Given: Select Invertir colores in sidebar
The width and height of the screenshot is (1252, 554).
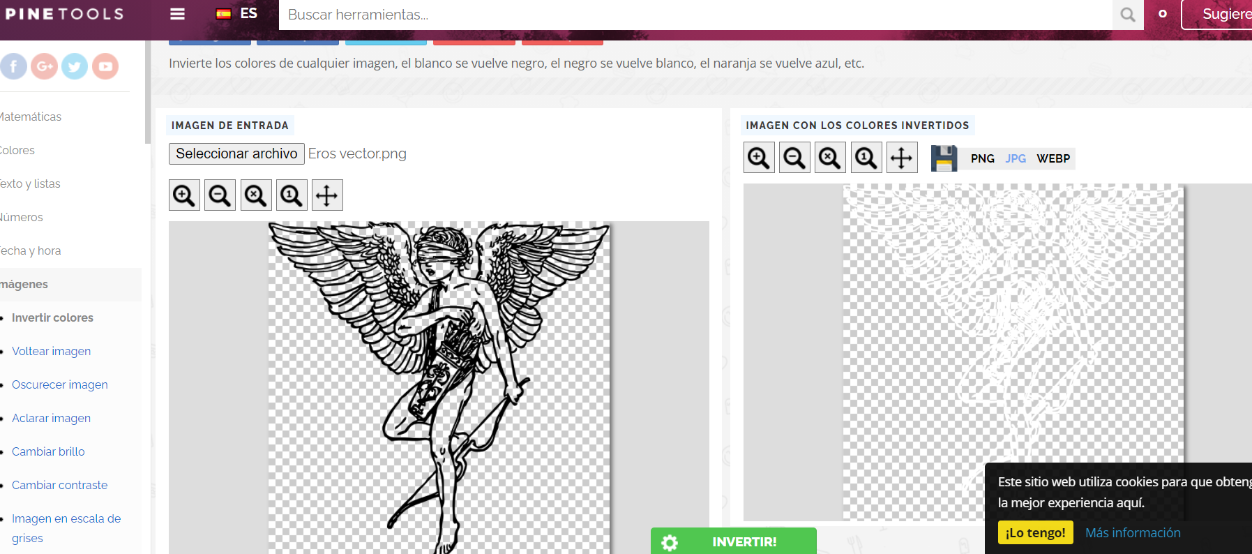Looking at the screenshot, I should pyautogui.click(x=52, y=317).
